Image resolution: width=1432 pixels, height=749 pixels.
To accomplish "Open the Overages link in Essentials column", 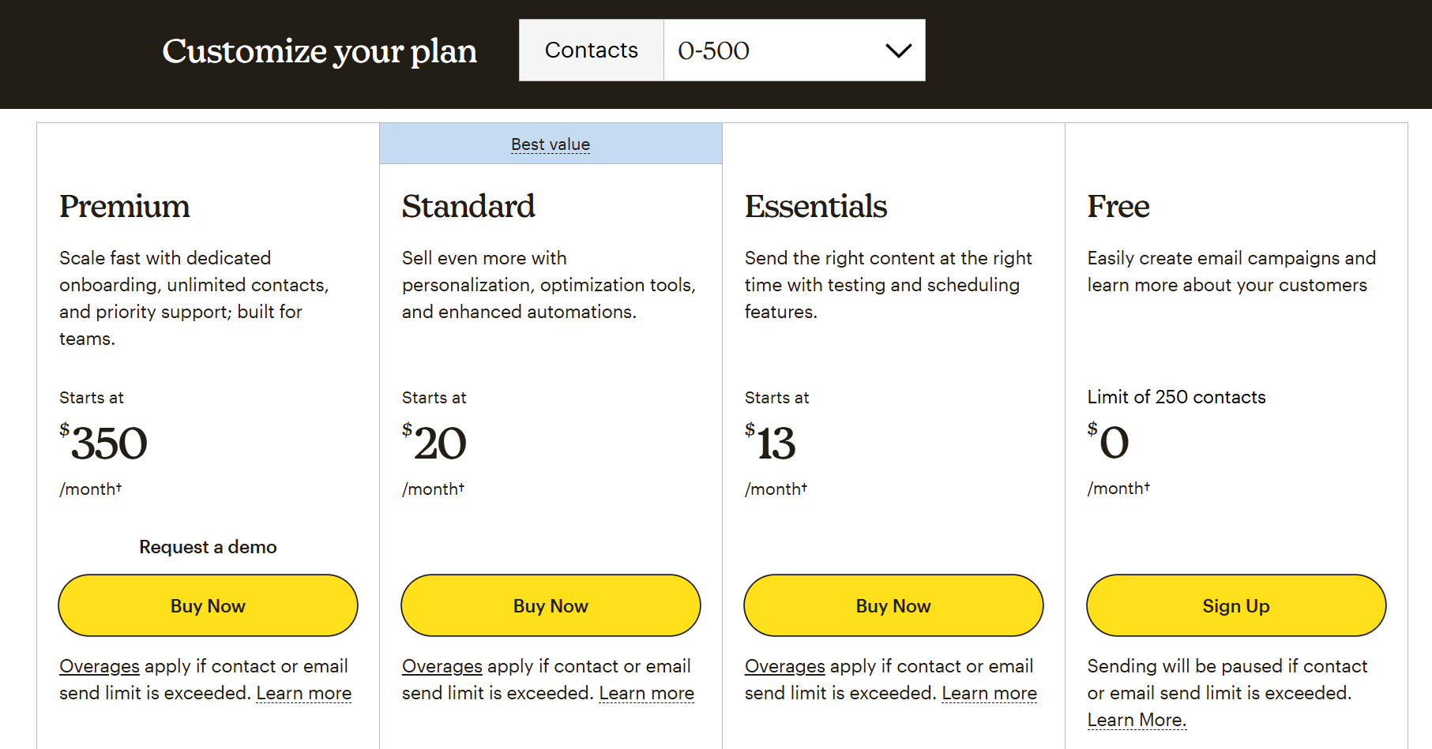I will coord(784,666).
